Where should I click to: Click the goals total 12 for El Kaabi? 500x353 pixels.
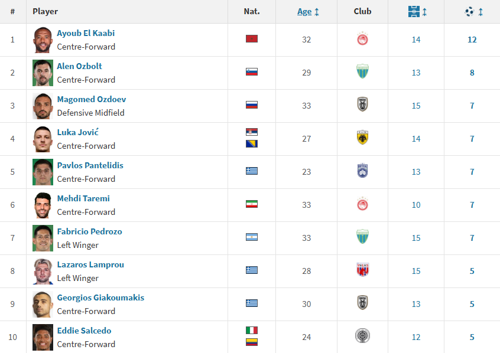472,40
